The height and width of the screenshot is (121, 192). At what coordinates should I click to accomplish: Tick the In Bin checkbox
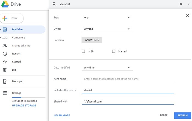[83, 51]
